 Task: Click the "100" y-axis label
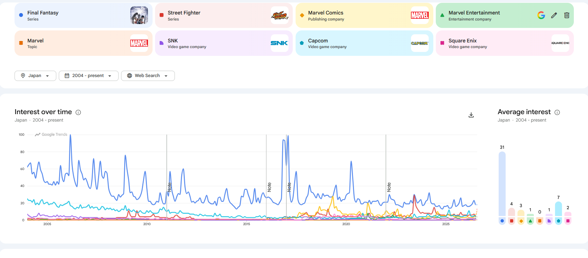coord(22,135)
